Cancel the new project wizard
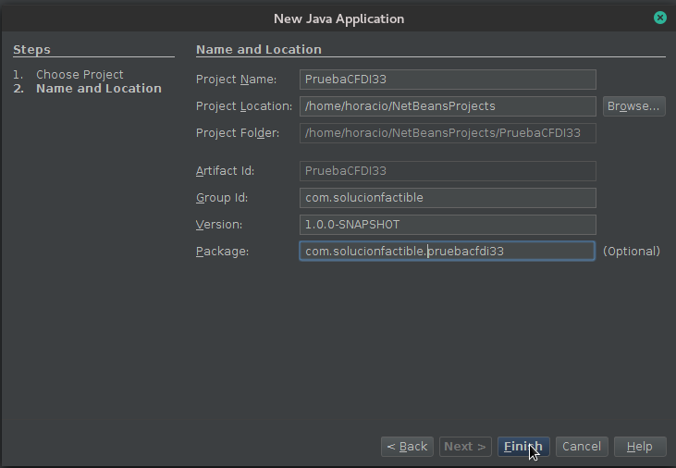Image resolution: width=676 pixels, height=468 pixels. point(582,447)
